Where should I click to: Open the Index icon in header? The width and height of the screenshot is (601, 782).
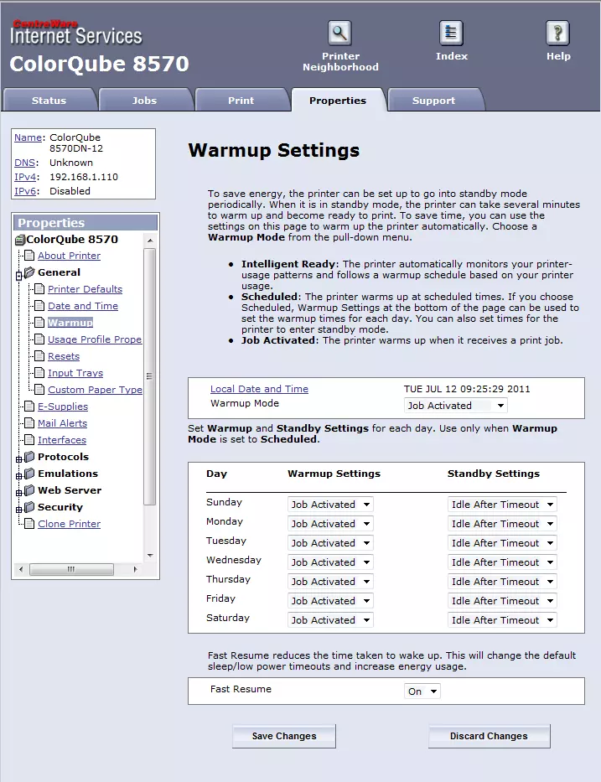coord(451,34)
